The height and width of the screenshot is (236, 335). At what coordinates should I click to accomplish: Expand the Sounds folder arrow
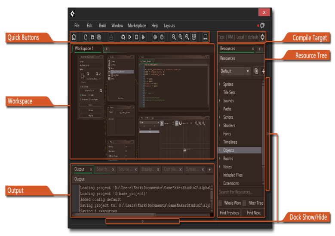point(220,101)
